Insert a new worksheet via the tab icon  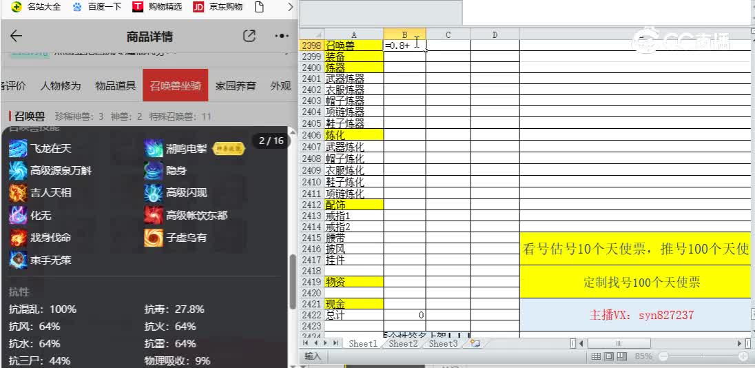pos(475,343)
